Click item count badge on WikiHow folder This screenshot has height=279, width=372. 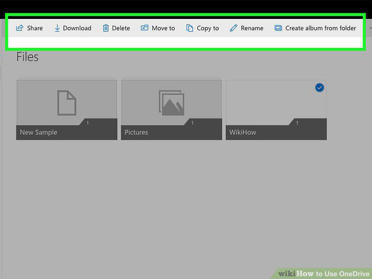[x=297, y=123]
